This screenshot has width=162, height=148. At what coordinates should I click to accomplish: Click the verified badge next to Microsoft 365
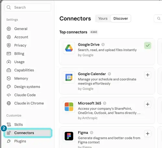click(105, 103)
